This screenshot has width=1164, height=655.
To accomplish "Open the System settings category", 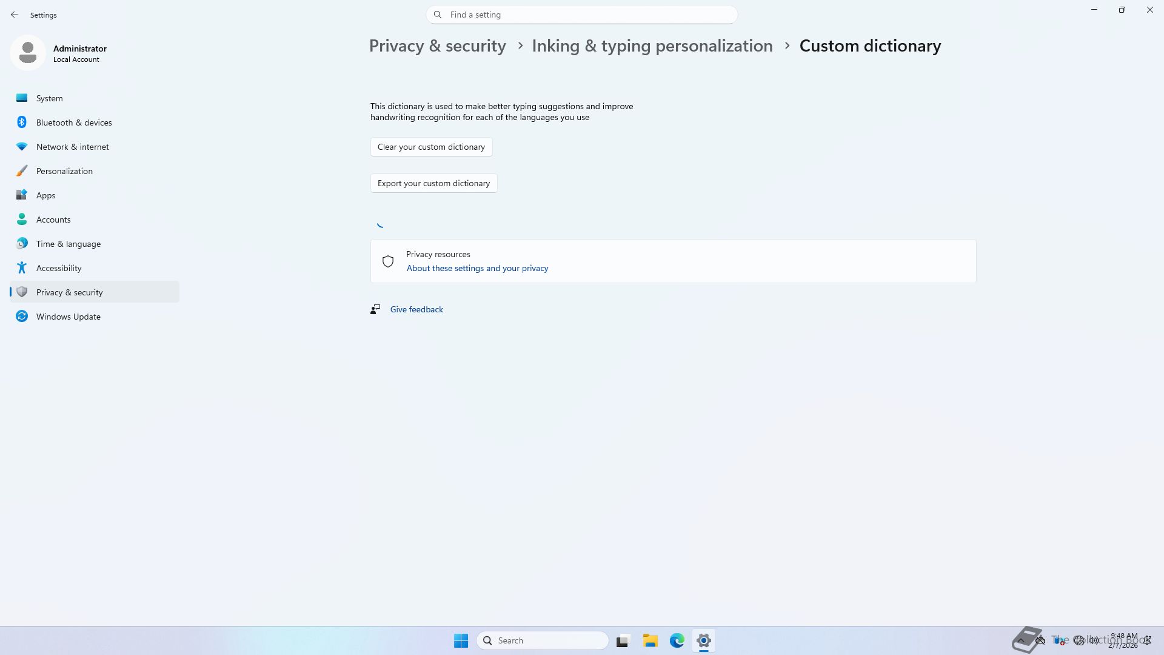I will 49,98.
